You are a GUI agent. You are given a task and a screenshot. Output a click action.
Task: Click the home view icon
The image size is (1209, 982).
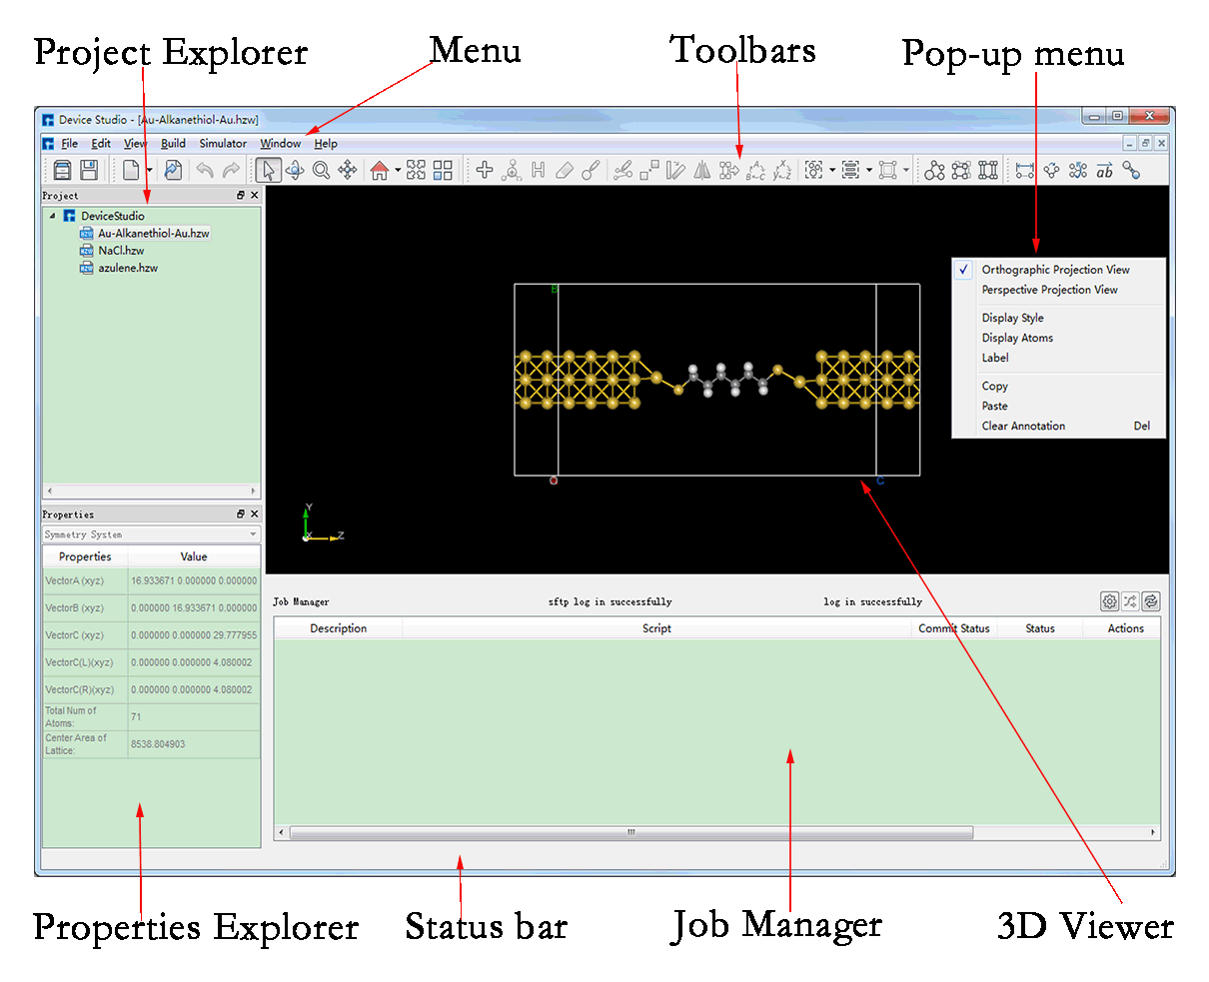pos(381,170)
